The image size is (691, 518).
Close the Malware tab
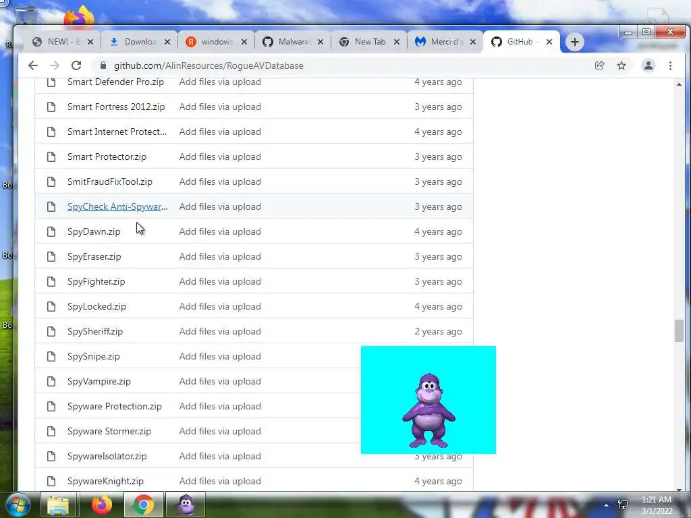(321, 42)
